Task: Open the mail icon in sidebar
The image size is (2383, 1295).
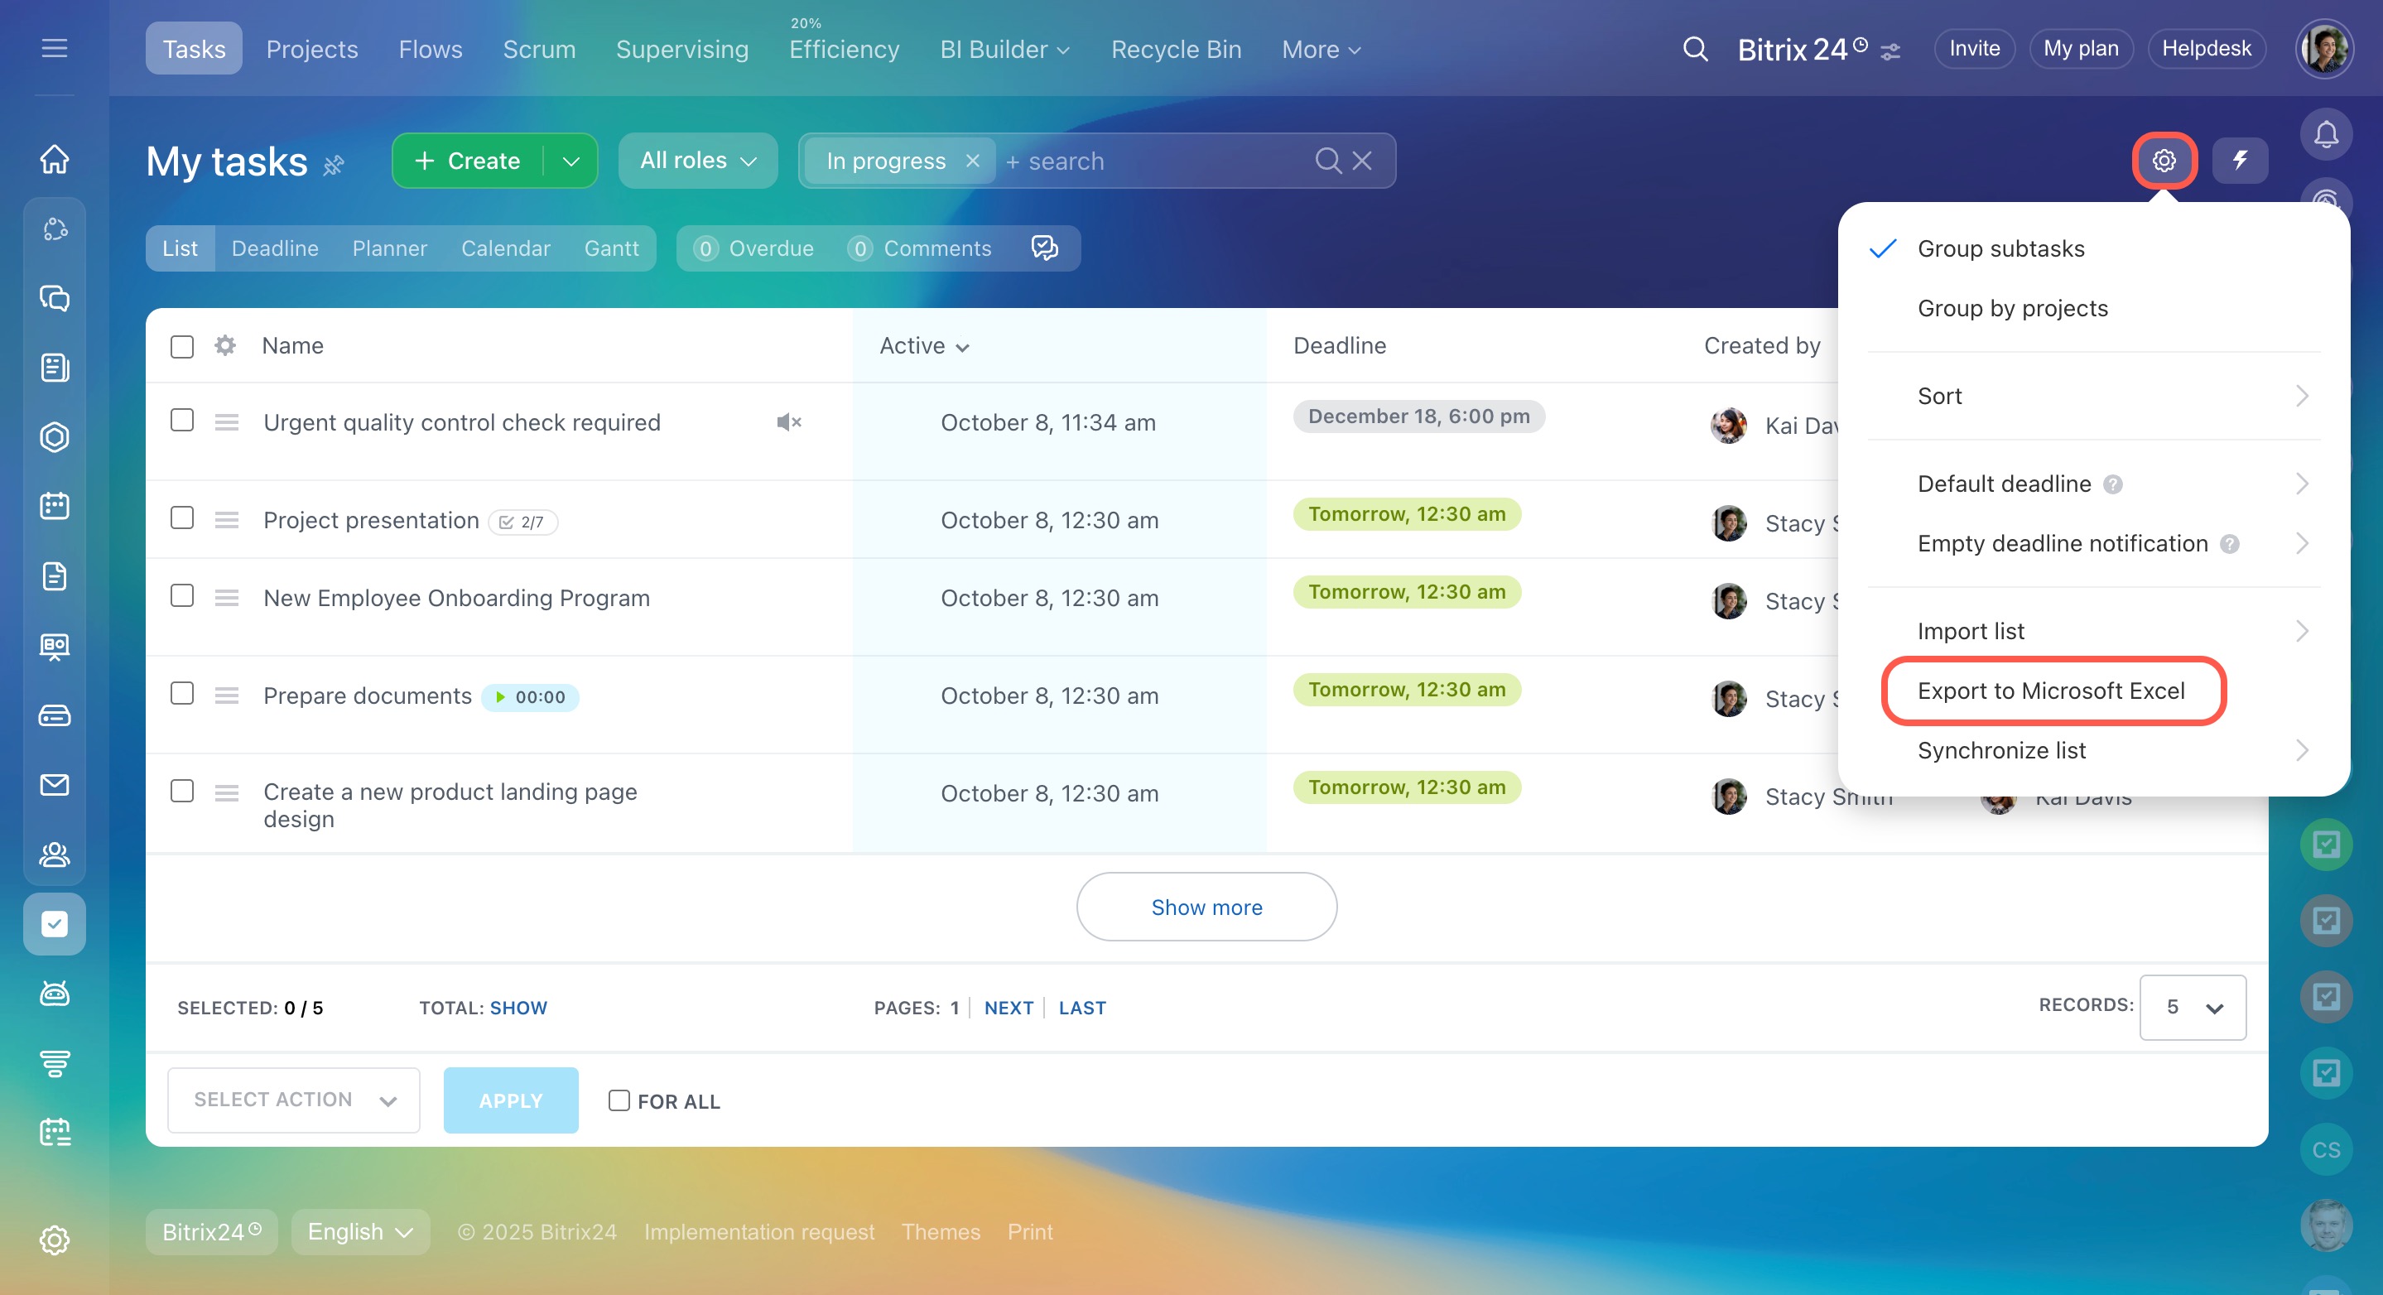Action: click(x=55, y=784)
